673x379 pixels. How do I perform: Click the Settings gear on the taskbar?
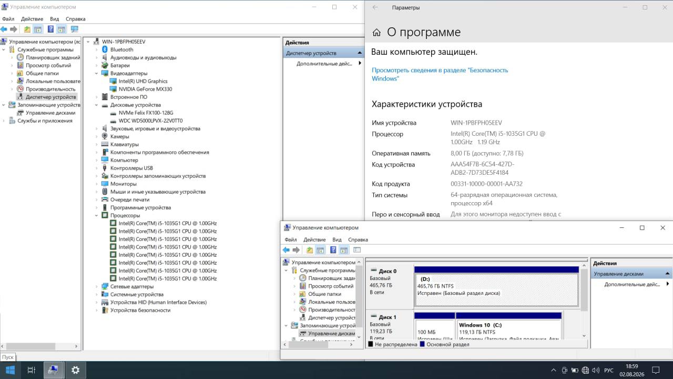75,370
